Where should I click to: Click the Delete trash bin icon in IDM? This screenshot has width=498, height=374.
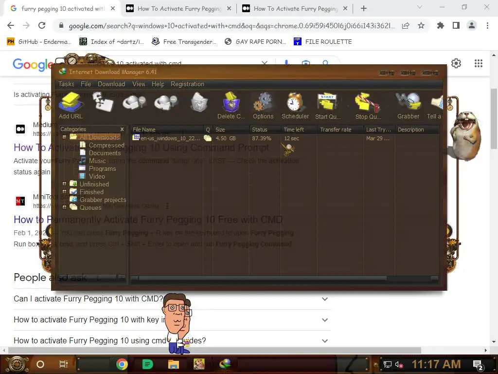[199, 102]
